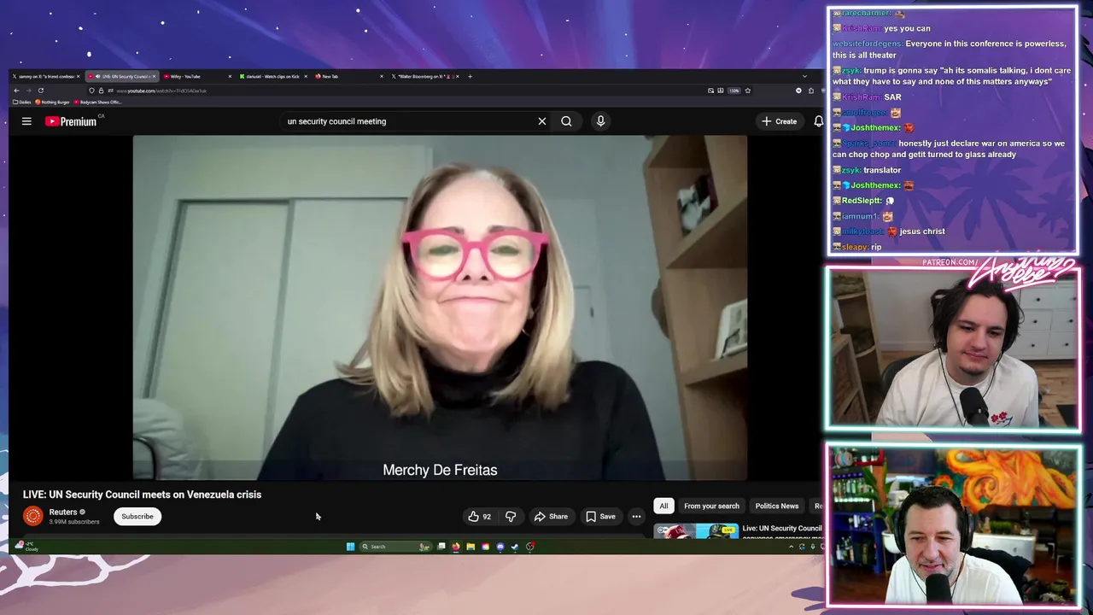1093x615 pixels.
Task: Switch to the 'sammy on X' browser tab
Action: 47,76
